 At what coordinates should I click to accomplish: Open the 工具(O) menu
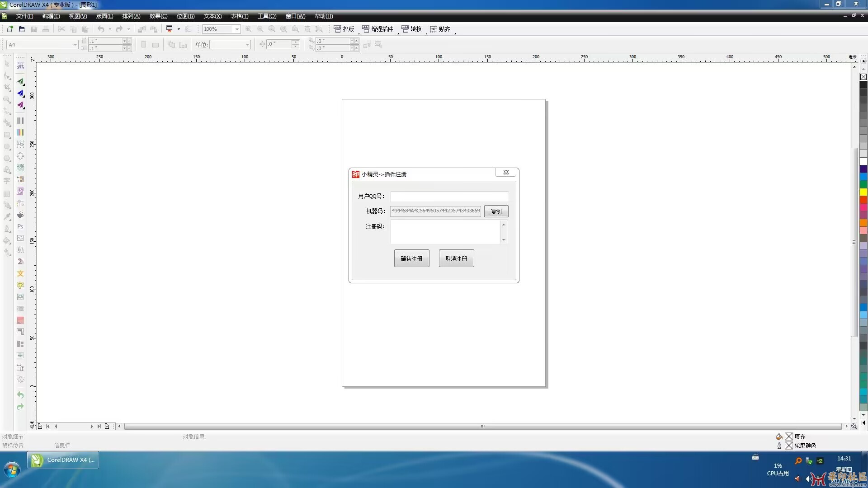pyautogui.click(x=267, y=16)
